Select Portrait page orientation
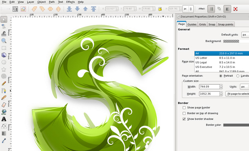 [x=220, y=76]
